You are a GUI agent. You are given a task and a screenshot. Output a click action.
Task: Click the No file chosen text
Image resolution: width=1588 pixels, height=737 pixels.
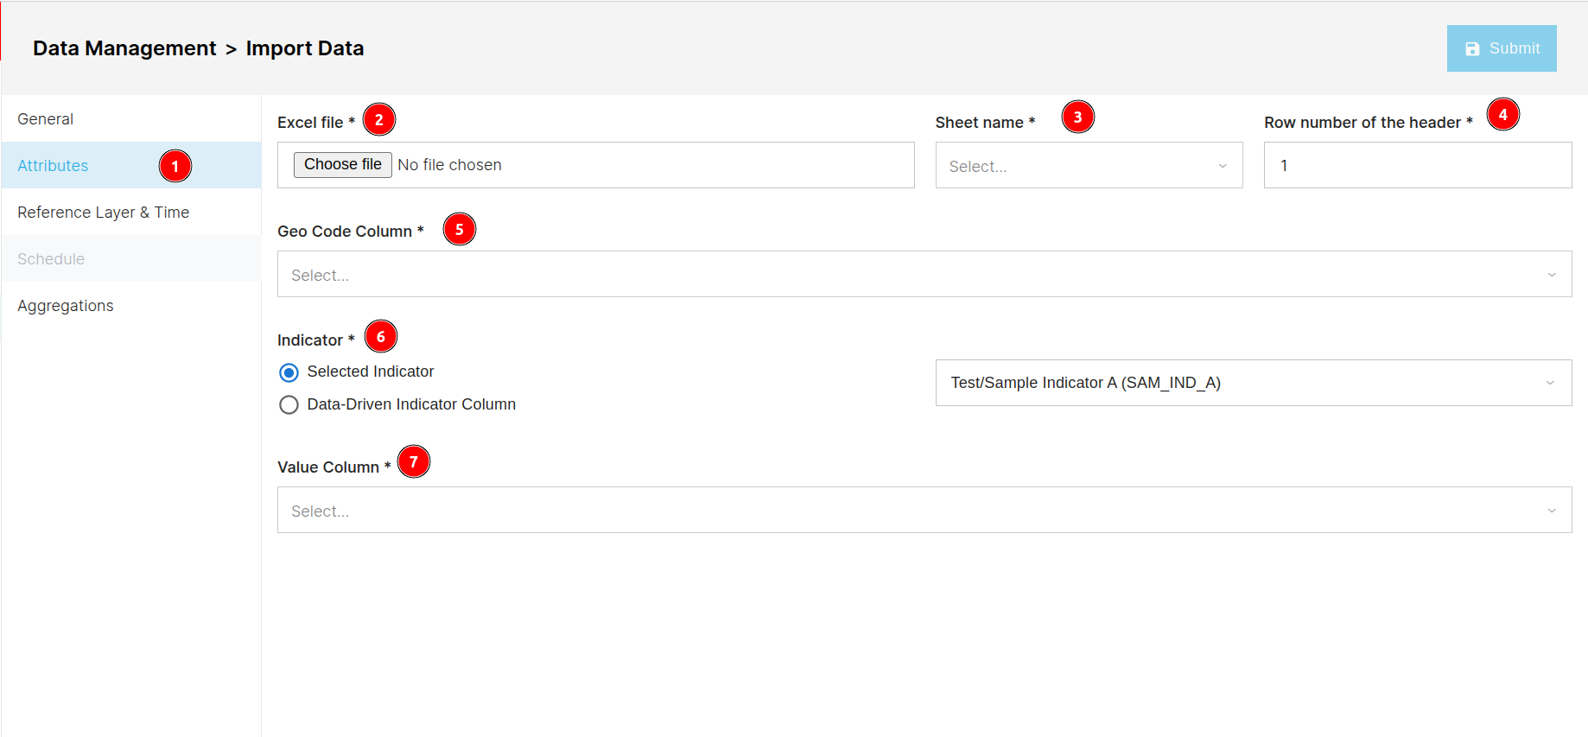(449, 165)
